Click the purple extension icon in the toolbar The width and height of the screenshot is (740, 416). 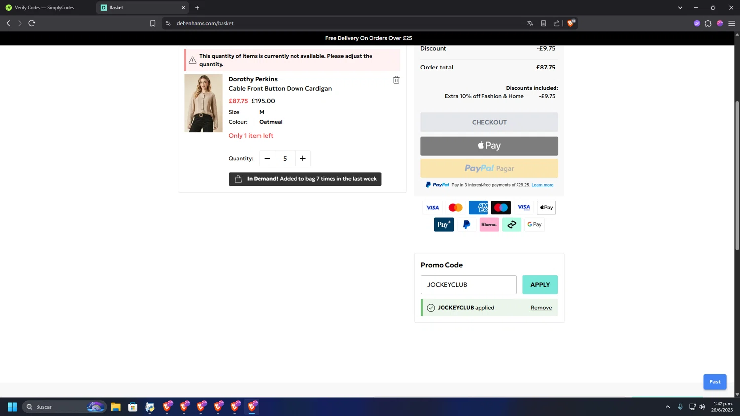point(697,23)
